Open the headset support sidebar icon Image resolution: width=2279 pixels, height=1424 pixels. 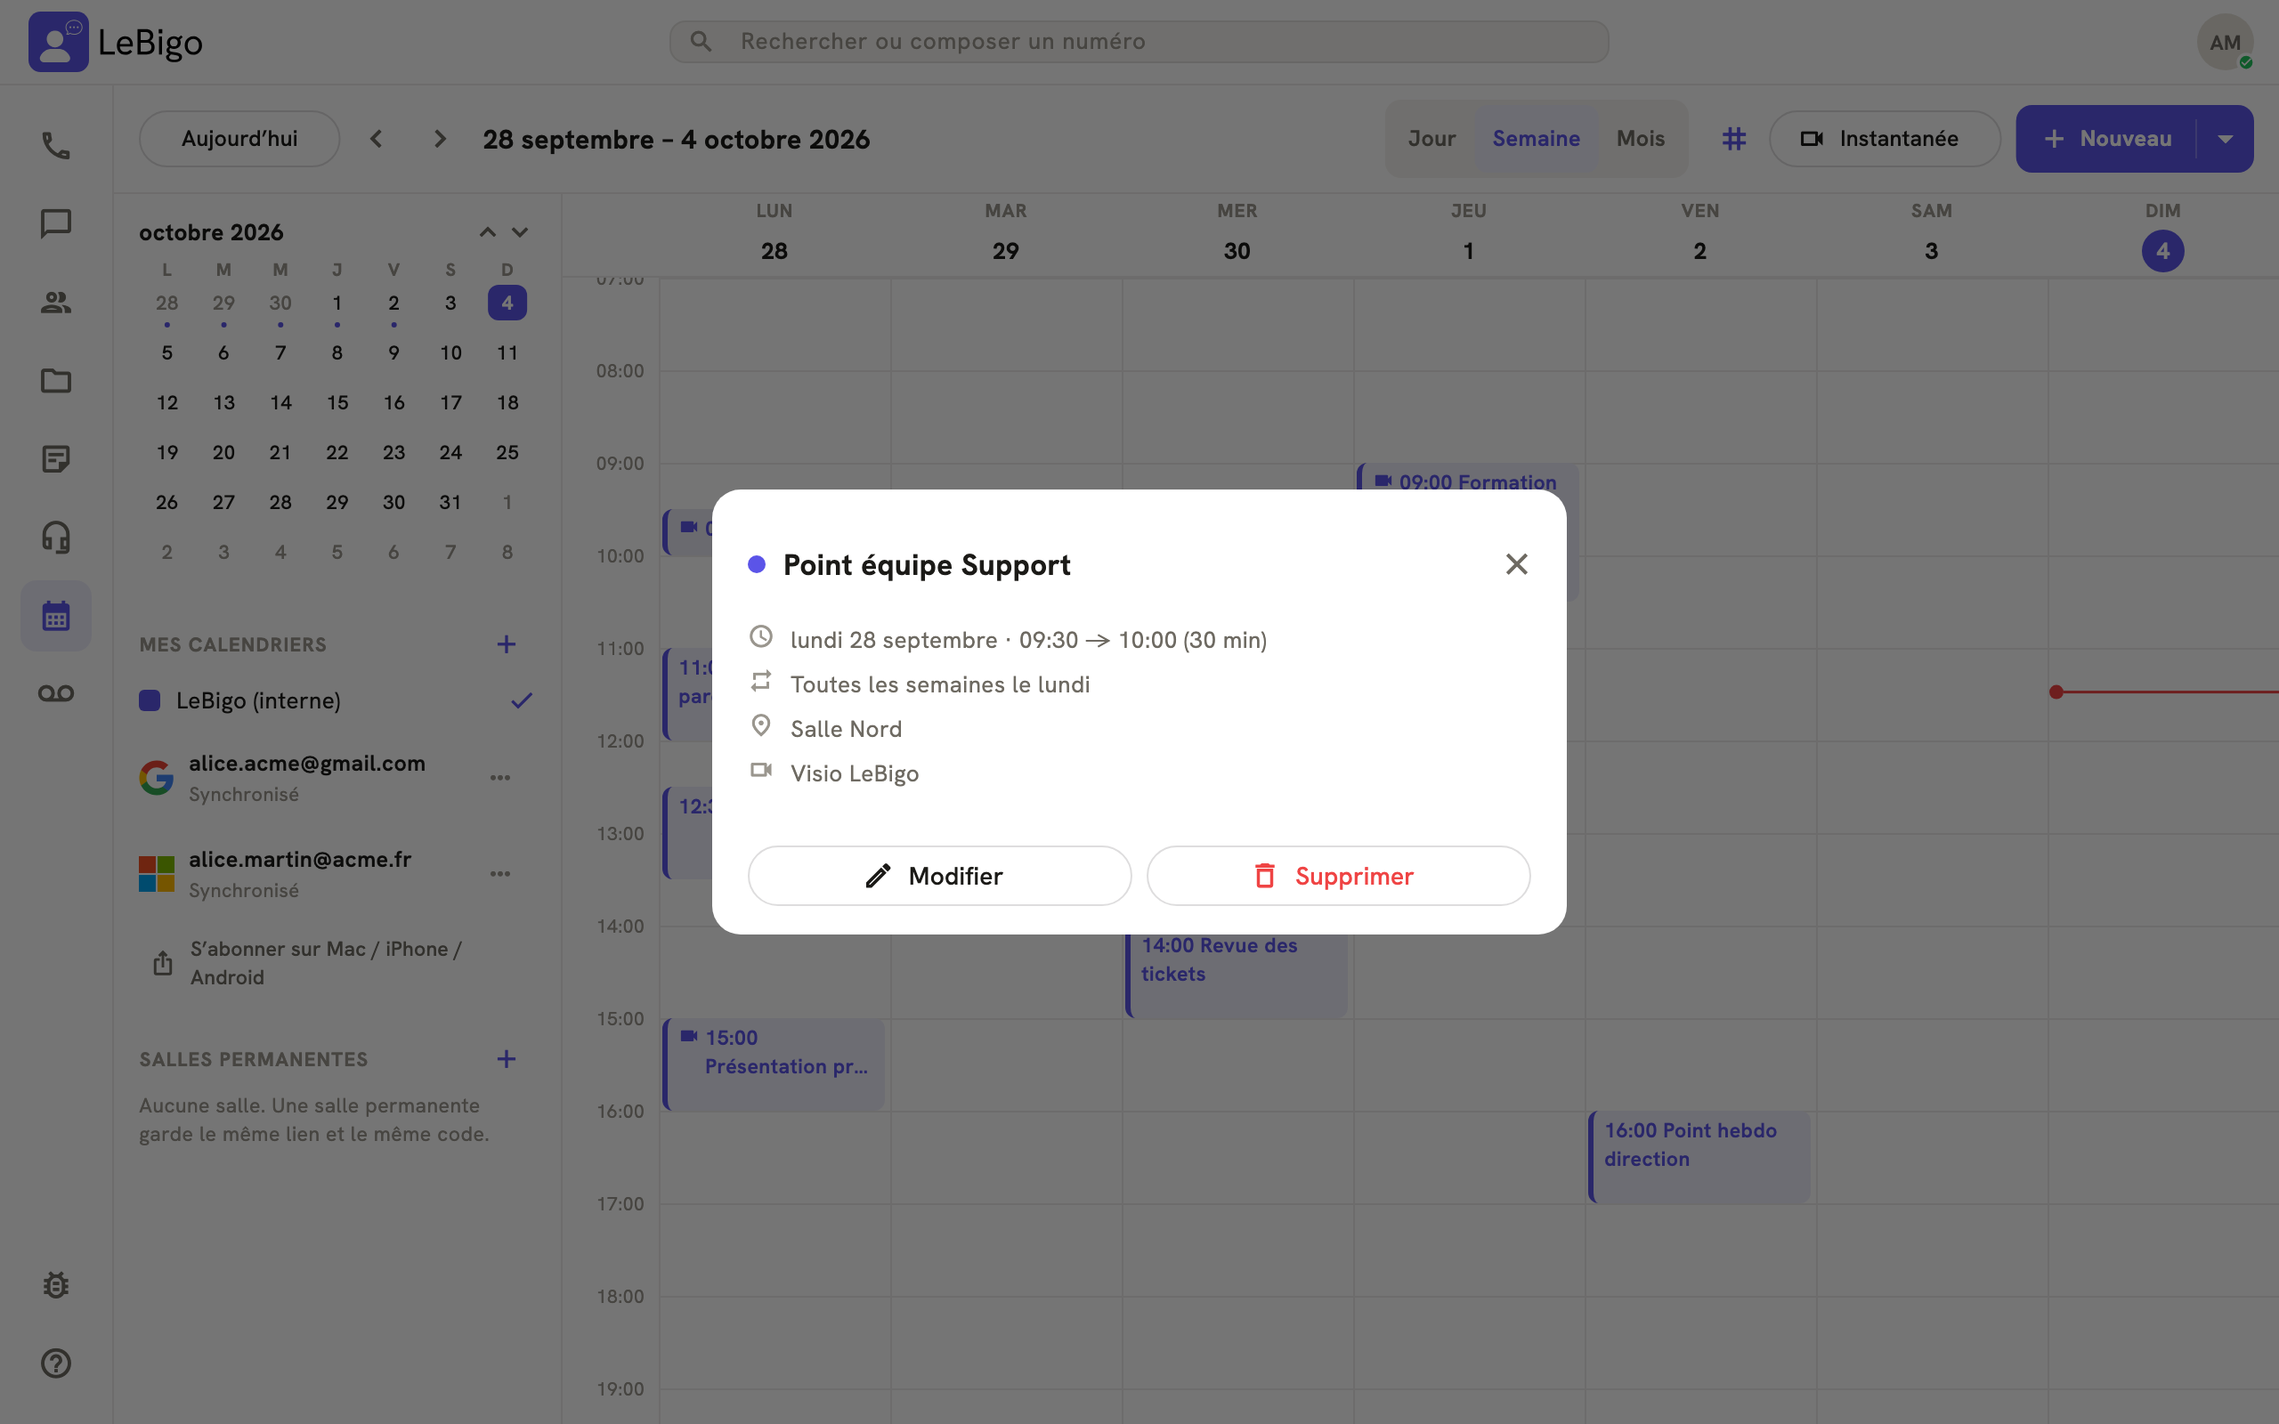pos(55,538)
